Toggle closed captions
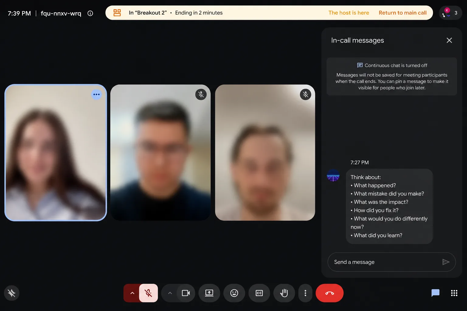 259,293
